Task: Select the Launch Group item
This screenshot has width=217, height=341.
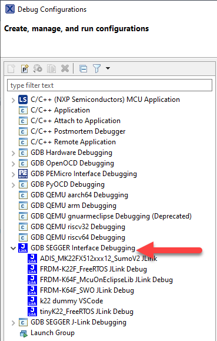Action: coord(52,333)
